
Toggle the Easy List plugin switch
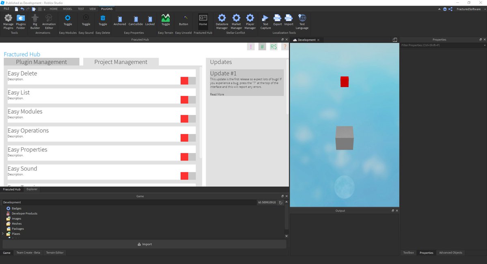pyautogui.click(x=188, y=100)
